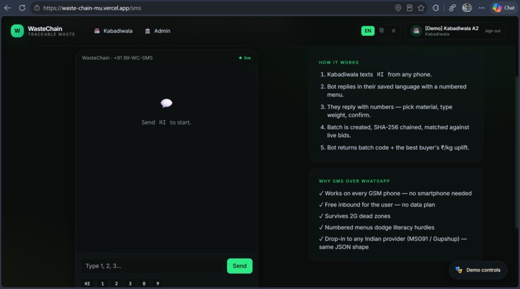Go to the Kabadiwala nav tab
The image size is (520, 289).
tap(113, 31)
